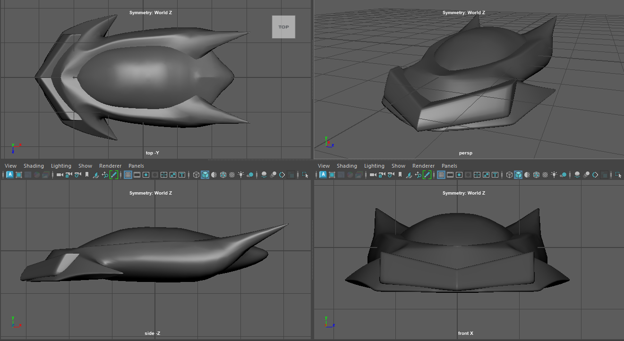Click camera attributes icon in side view toolbar
This screenshot has width=624, height=341.
(77, 175)
